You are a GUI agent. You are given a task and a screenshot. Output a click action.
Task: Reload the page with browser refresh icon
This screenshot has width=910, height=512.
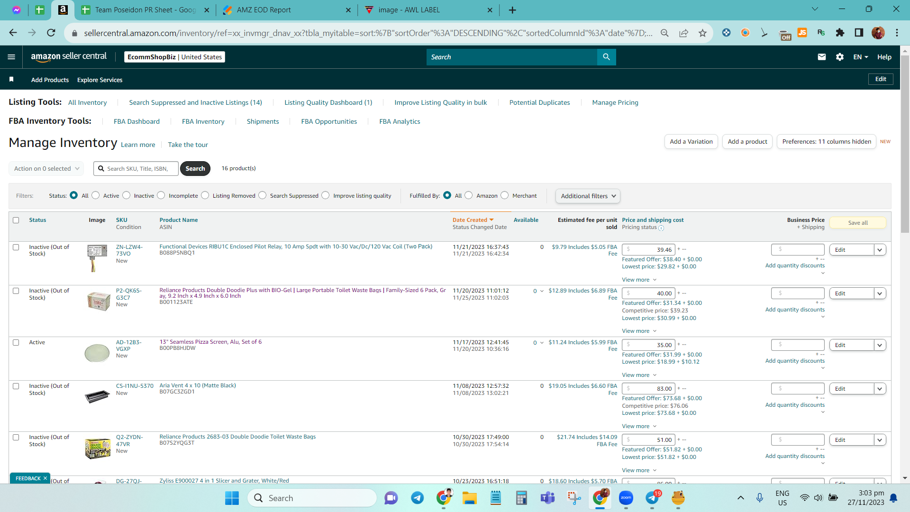(x=51, y=33)
